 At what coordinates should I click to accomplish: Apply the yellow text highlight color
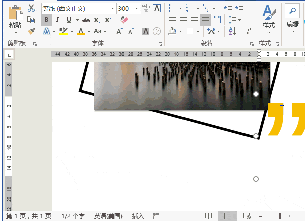63,31
